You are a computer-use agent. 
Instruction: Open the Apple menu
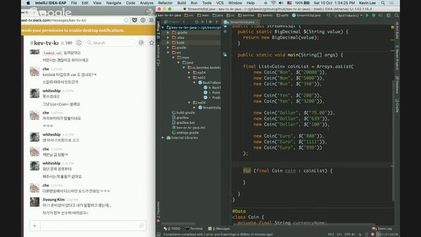click(28, 3)
